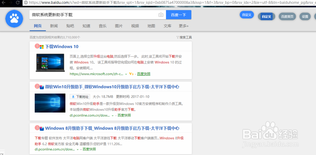Click the snippet line starting 下载专题 软件发布
Image resolution: width=316 pixels, height=155 pixels.
[109, 138]
